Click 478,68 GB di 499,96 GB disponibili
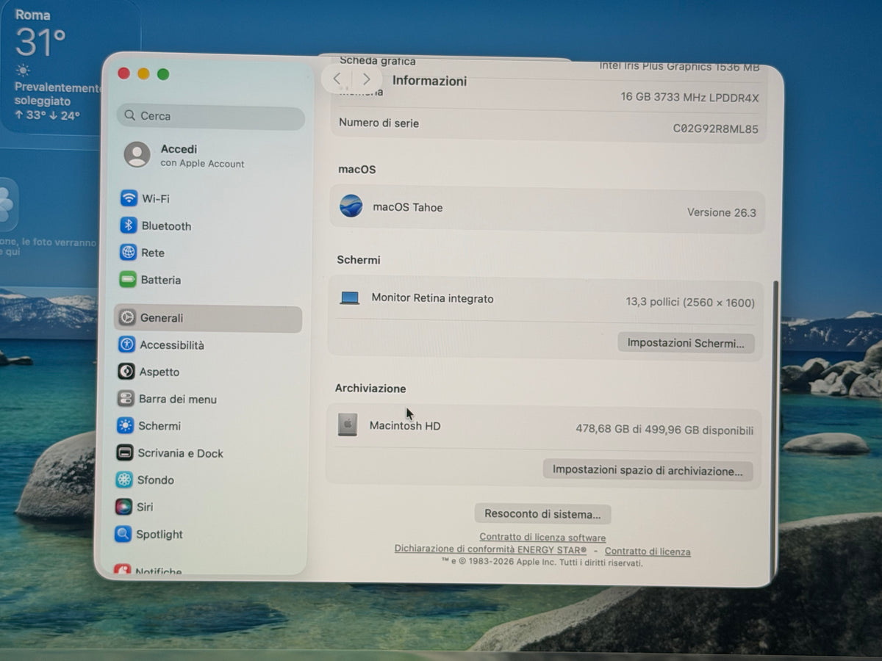 664,430
